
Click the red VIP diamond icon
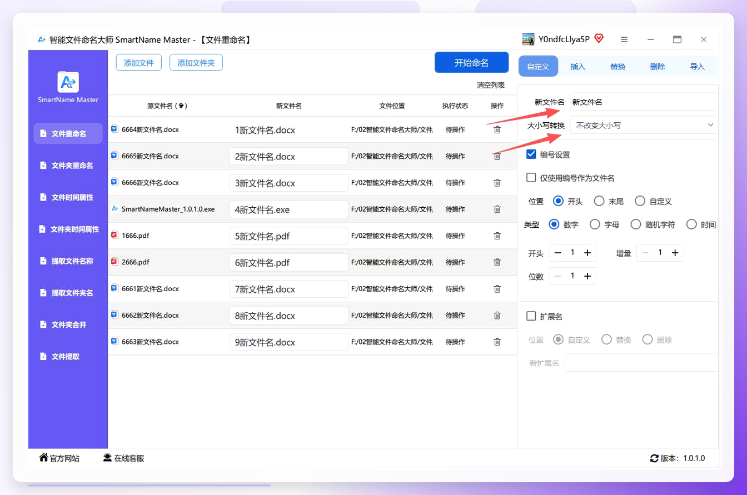(599, 39)
